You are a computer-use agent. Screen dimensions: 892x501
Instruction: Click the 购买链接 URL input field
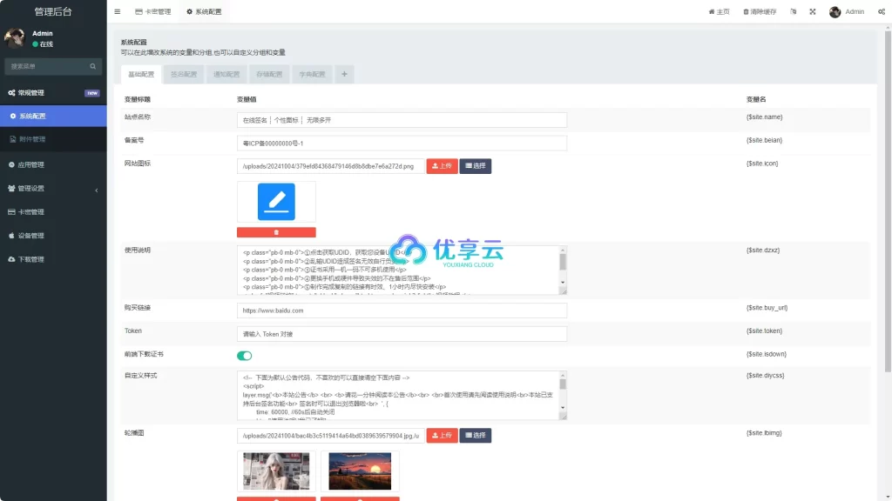(402, 311)
